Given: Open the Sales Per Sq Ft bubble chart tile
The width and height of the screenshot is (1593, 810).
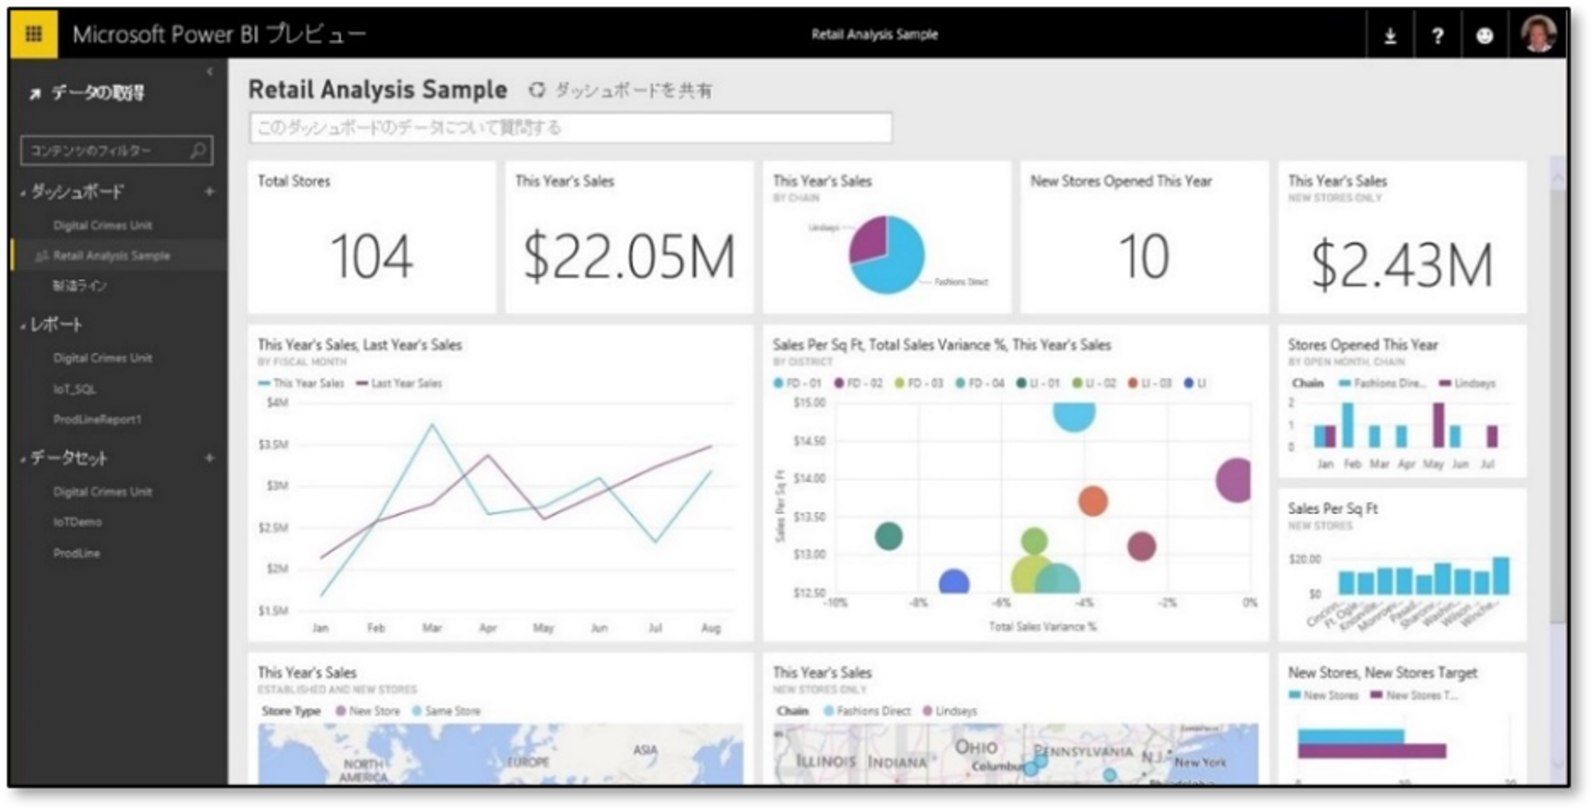Looking at the screenshot, I should [1015, 483].
